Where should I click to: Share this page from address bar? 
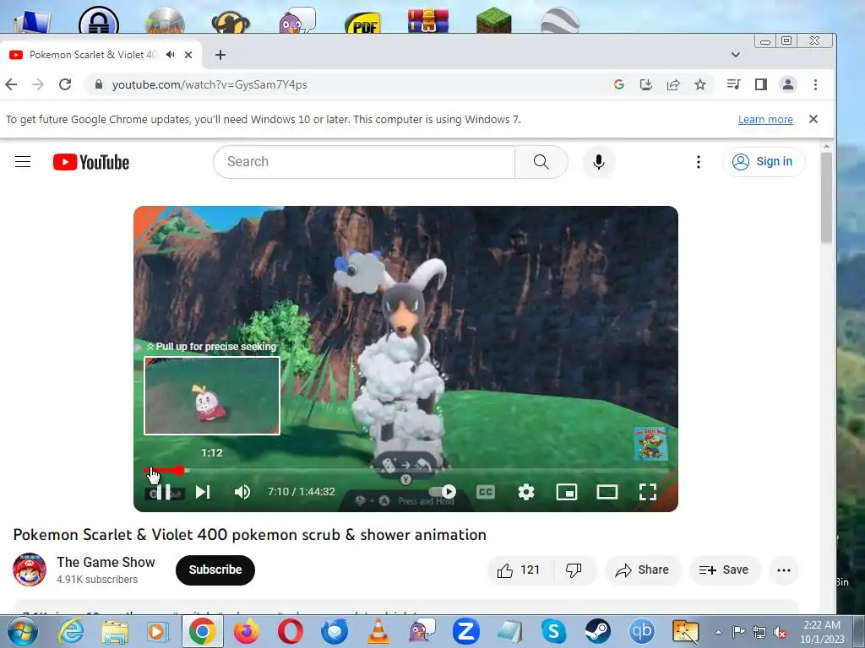pyautogui.click(x=673, y=84)
